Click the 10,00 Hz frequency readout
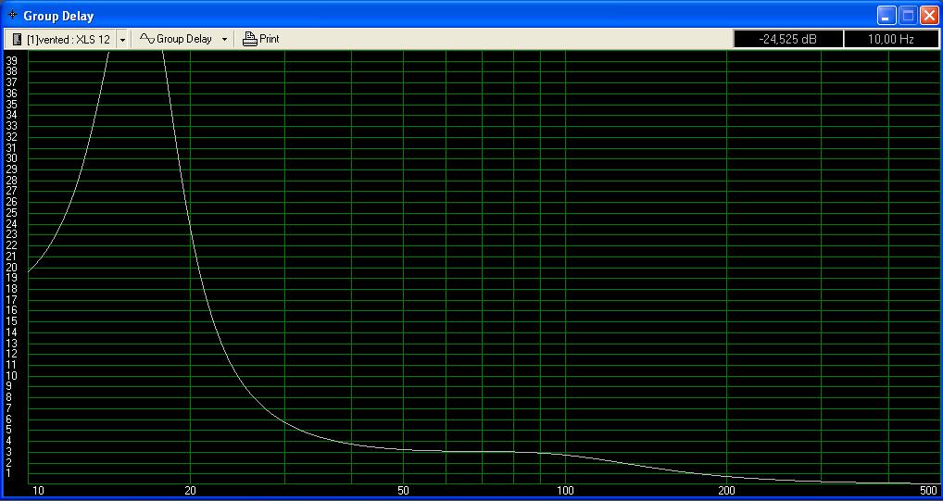 pyautogui.click(x=891, y=39)
